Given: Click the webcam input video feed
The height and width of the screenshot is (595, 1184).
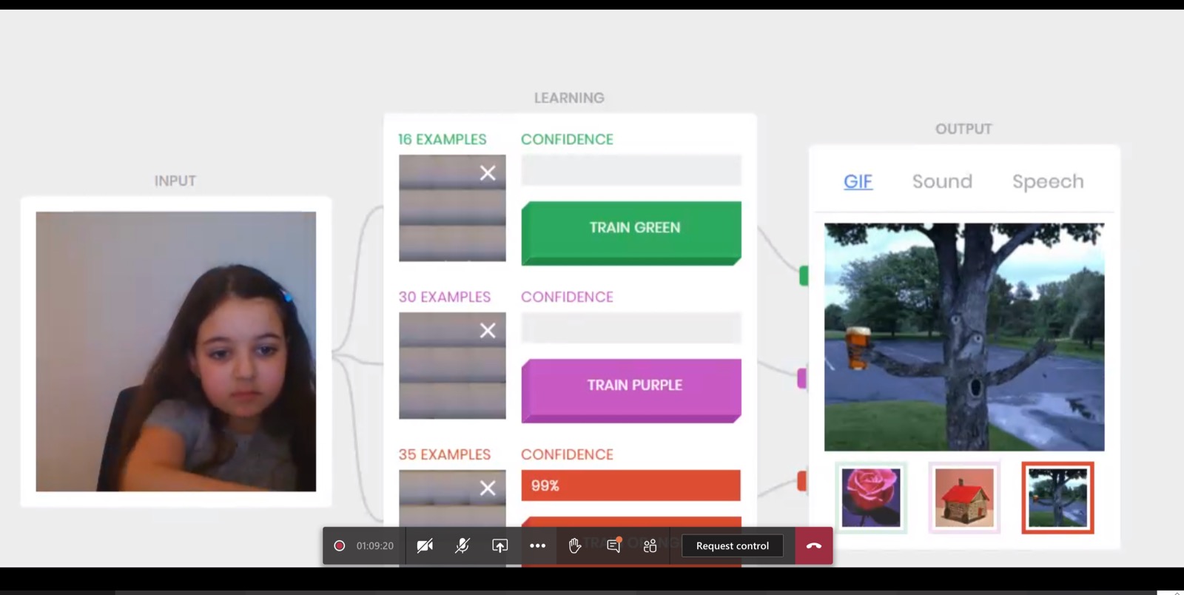Looking at the screenshot, I should pos(176,352).
